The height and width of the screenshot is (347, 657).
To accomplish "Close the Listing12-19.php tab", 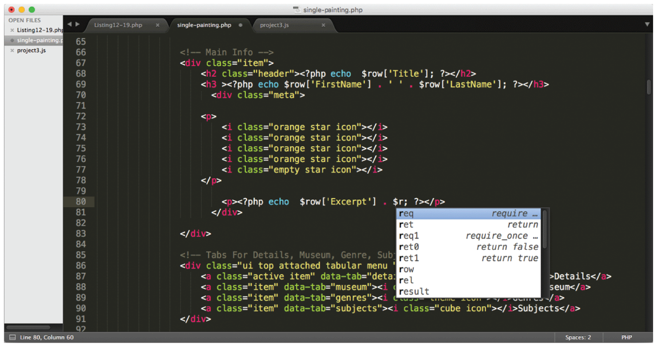I will 157,25.
